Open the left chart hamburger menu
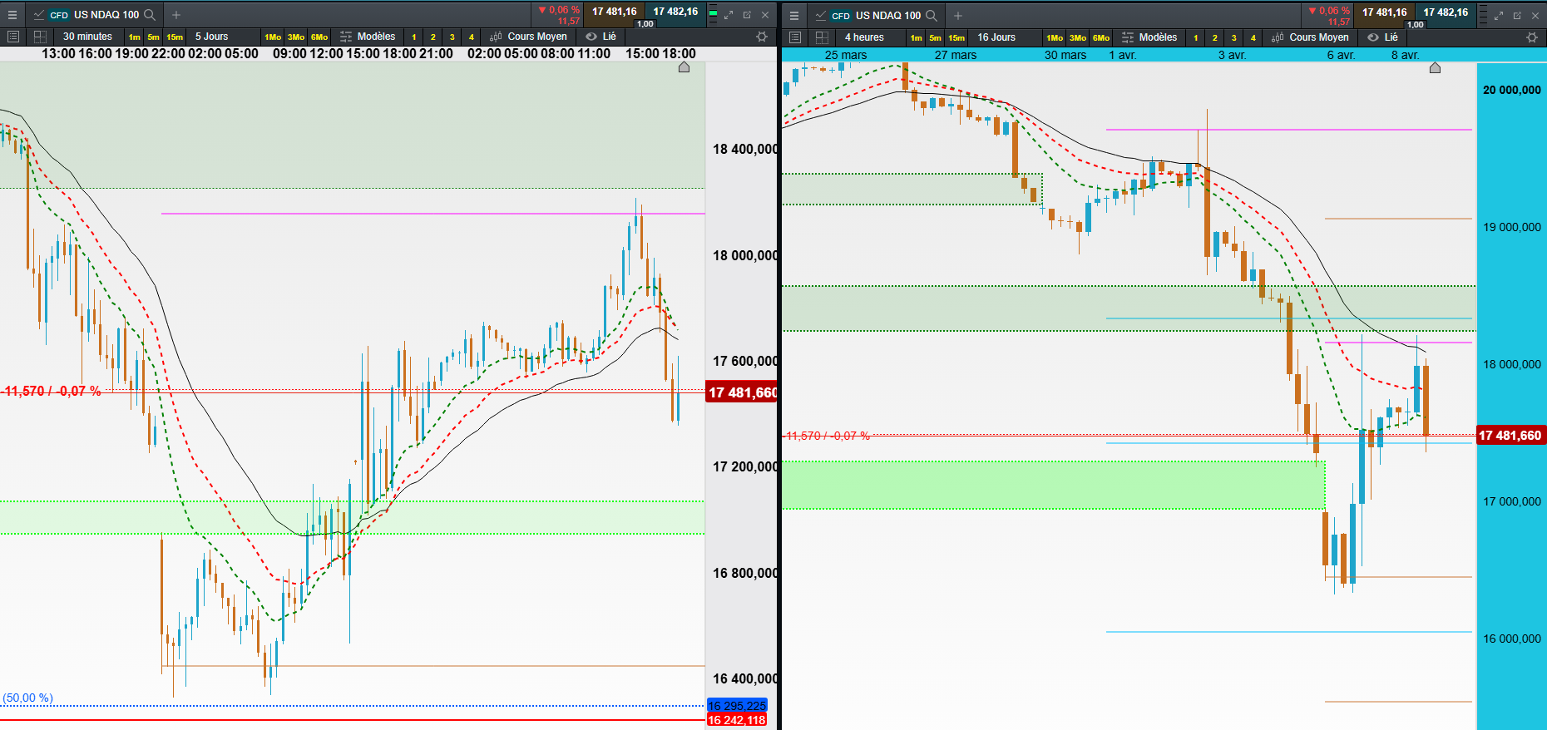The width and height of the screenshot is (1547, 730). pos(12,15)
